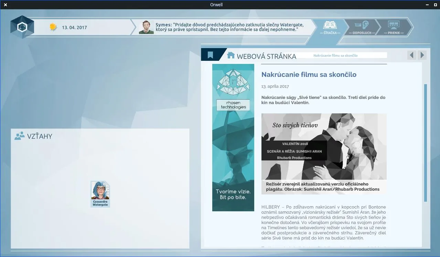
Task: Click the Rhosen Technologies advertisement banner
Action: [x=233, y=137]
